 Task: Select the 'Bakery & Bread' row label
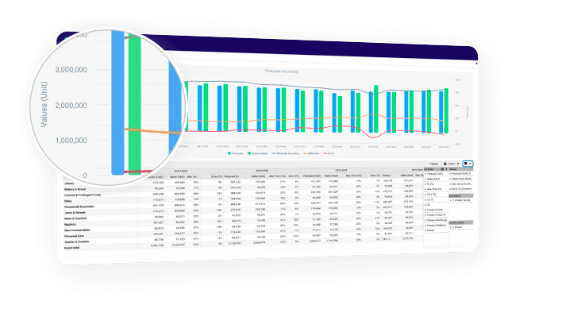click(x=75, y=189)
